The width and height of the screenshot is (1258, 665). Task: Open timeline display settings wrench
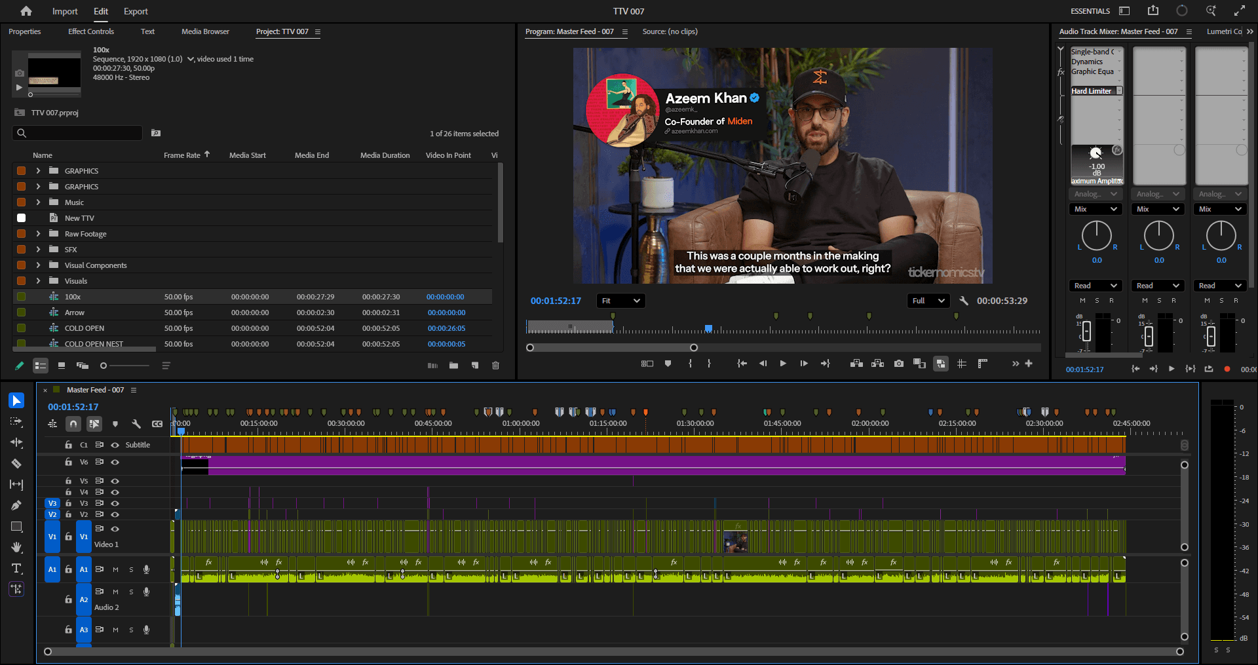pos(136,424)
